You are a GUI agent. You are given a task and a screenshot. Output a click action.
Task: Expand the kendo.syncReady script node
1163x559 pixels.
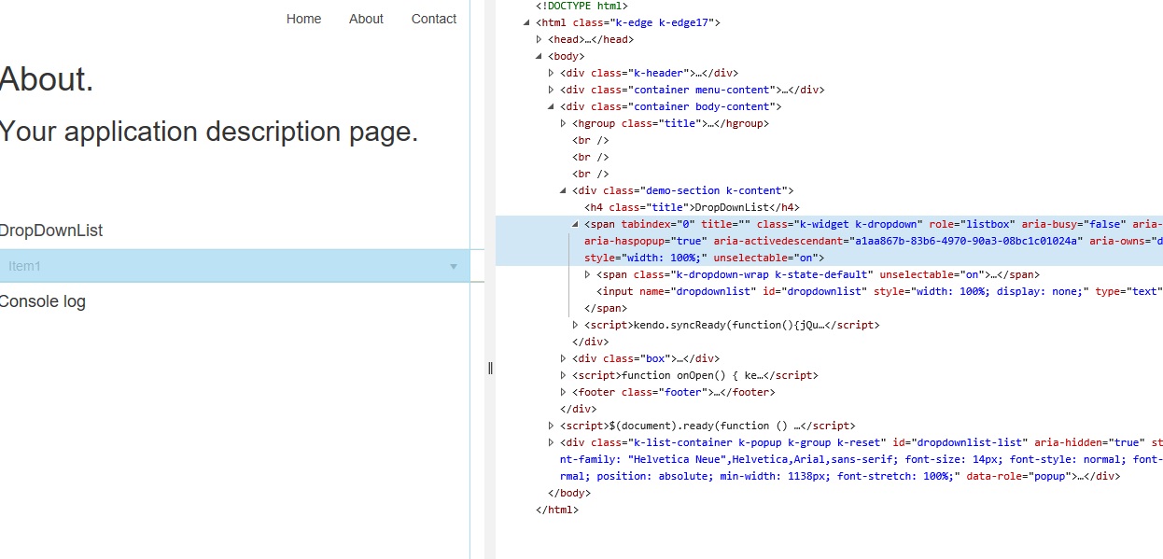click(576, 325)
